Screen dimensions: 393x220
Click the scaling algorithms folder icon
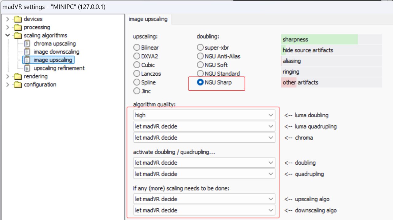[x=18, y=36]
